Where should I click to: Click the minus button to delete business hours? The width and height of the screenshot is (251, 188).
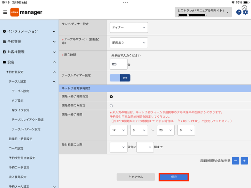[235, 160]
